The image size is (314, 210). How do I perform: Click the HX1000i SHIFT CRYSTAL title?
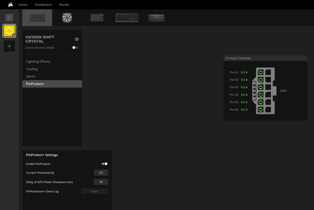point(40,39)
